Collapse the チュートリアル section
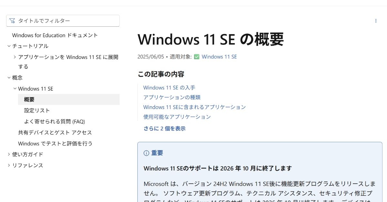Viewport: 387px width, 202px height. (9, 46)
